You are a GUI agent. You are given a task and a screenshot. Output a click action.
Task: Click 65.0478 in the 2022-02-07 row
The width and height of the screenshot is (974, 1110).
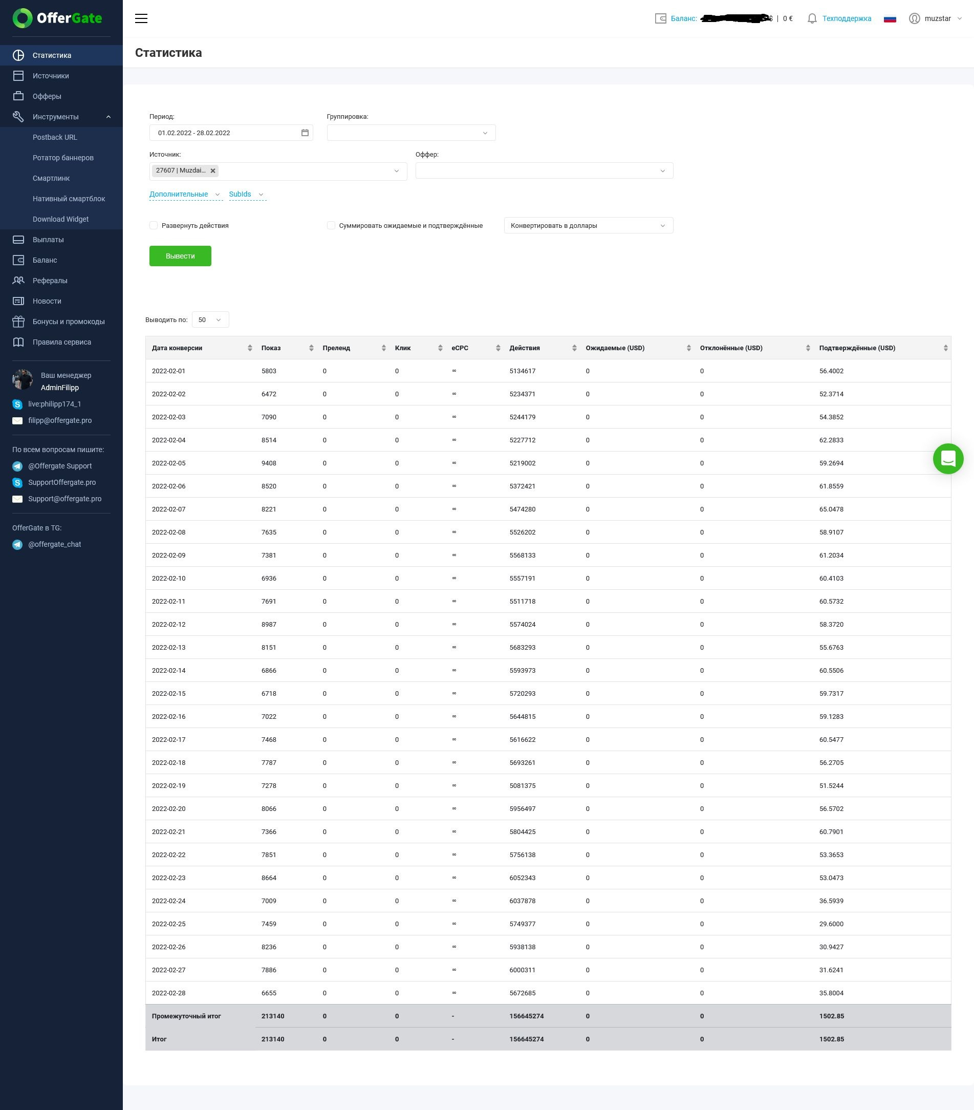831,509
